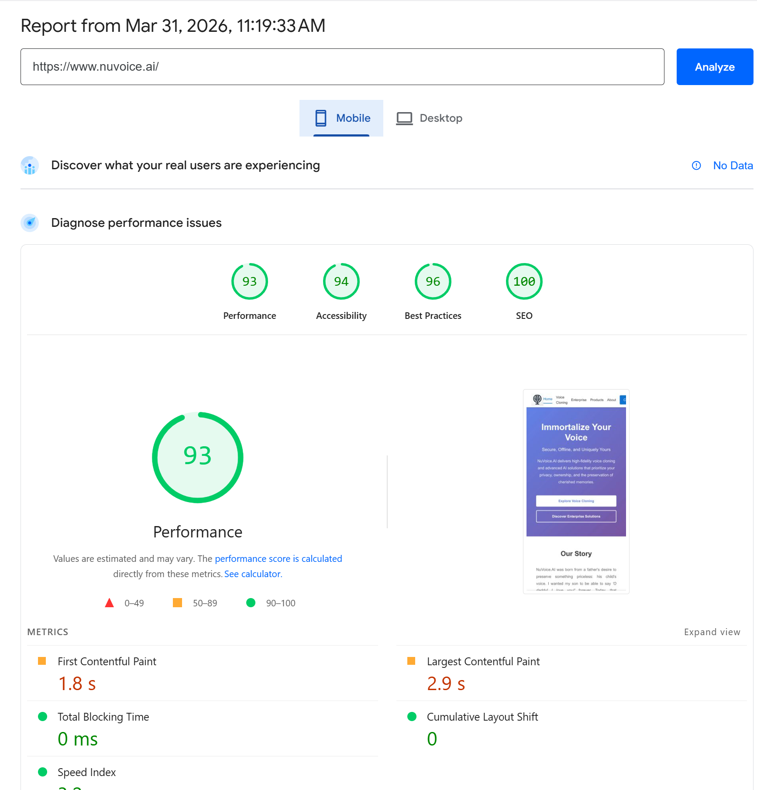Open the performance score is calculated link

(x=278, y=559)
